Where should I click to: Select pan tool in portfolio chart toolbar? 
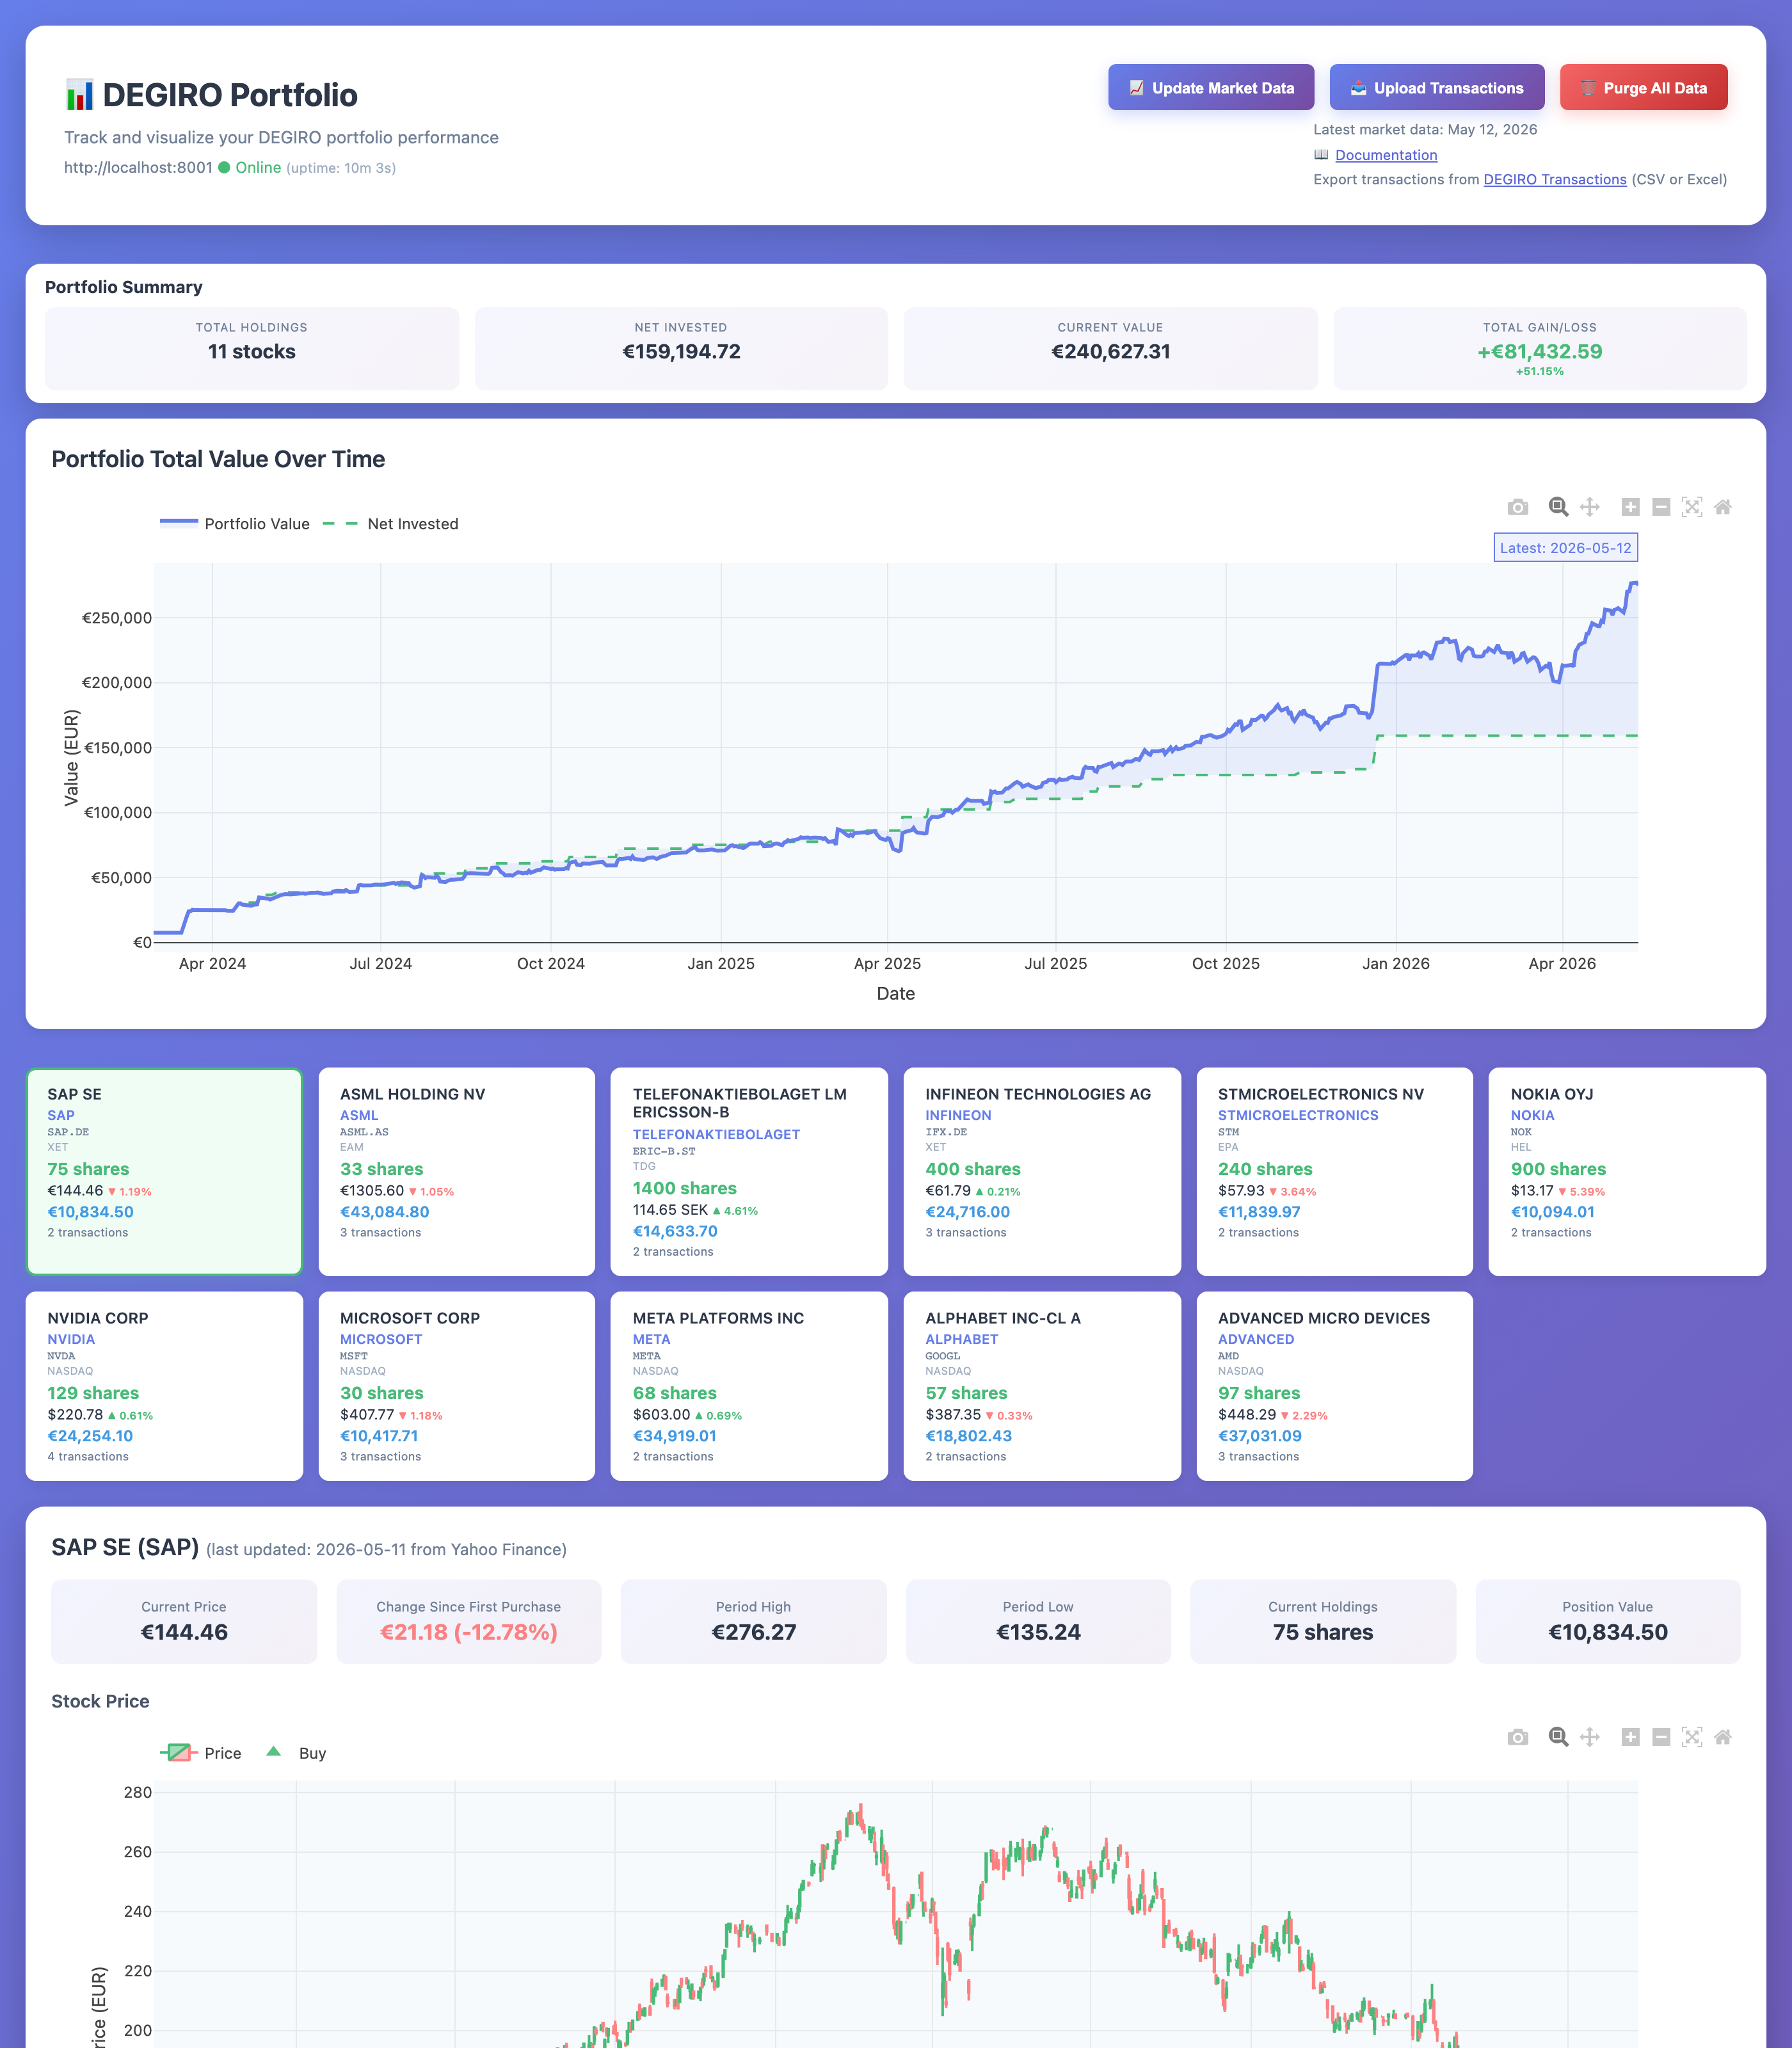point(1589,507)
